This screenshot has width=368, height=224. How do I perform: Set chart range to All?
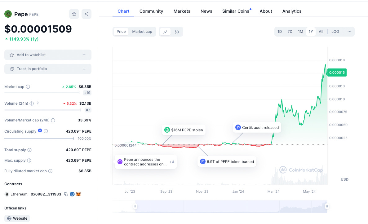tap(321, 32)
